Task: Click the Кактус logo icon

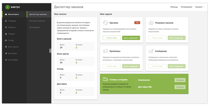Action: [x=7, y=7]
